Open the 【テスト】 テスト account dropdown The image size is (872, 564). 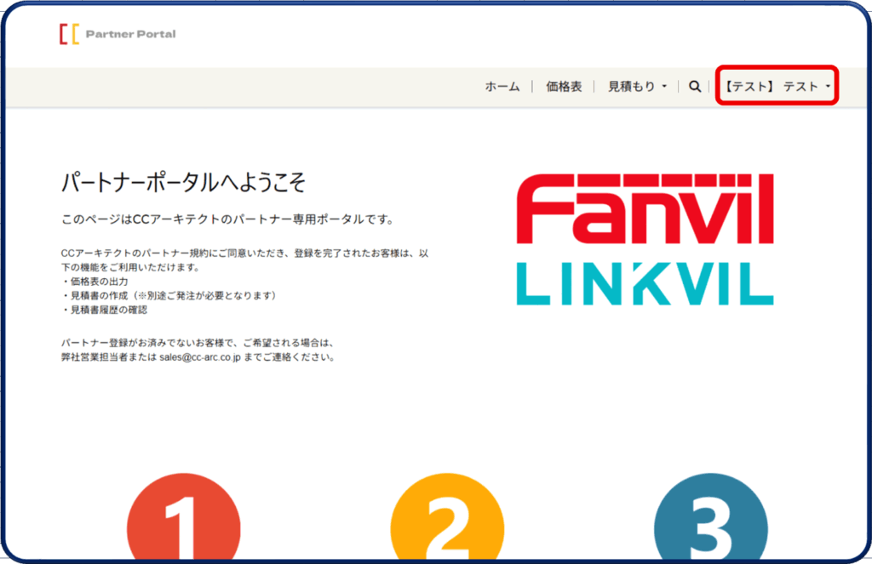coord(777,86)
